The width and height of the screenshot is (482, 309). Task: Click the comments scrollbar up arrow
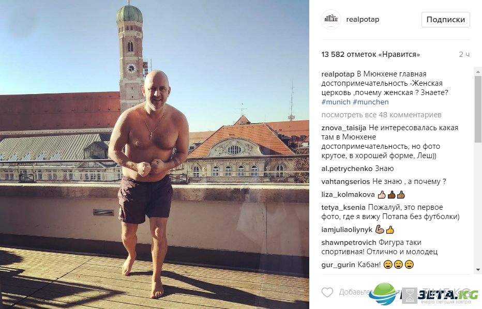click(x=478, y=72)
